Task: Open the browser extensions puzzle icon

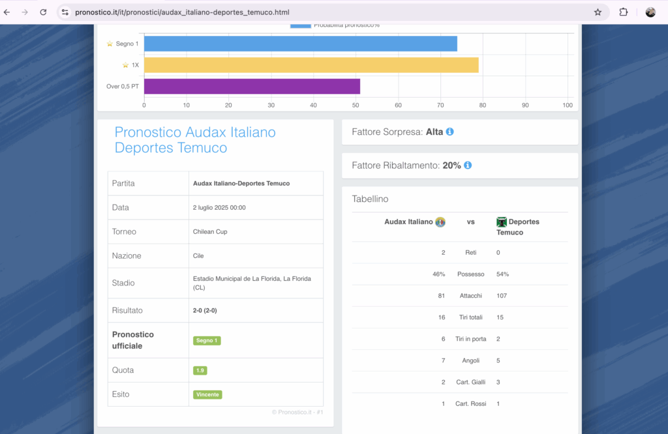Action: click(623, 12)
